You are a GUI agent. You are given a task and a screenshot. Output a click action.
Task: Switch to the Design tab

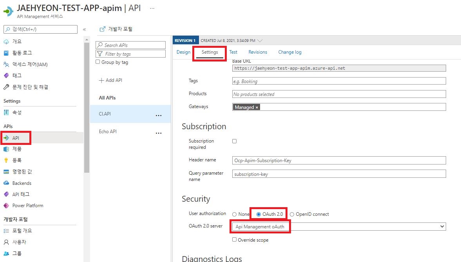pyautogui.click(x=183, y=52)
